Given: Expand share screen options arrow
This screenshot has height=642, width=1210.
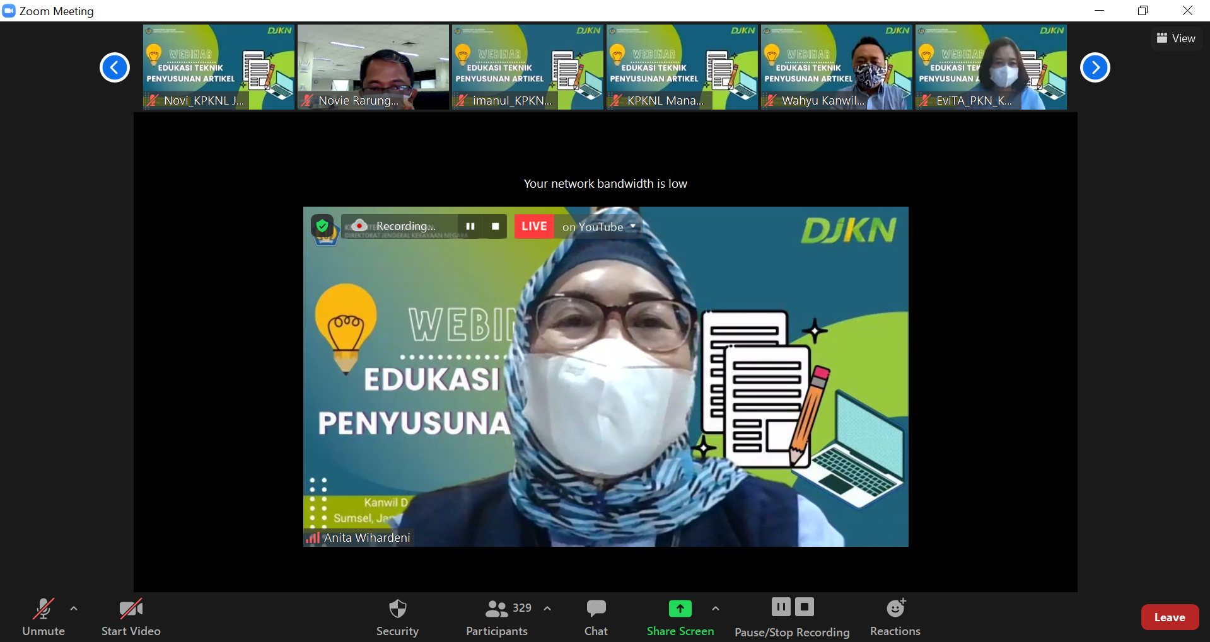Looking at the screenshot, I should (x=715, y=609).
